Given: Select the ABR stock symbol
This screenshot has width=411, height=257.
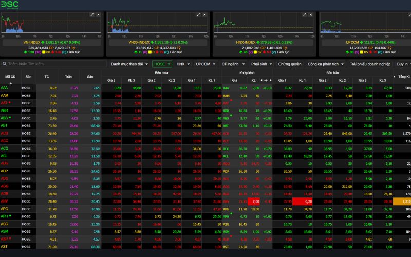Looking at the screenshot, I should click(4, 111).
